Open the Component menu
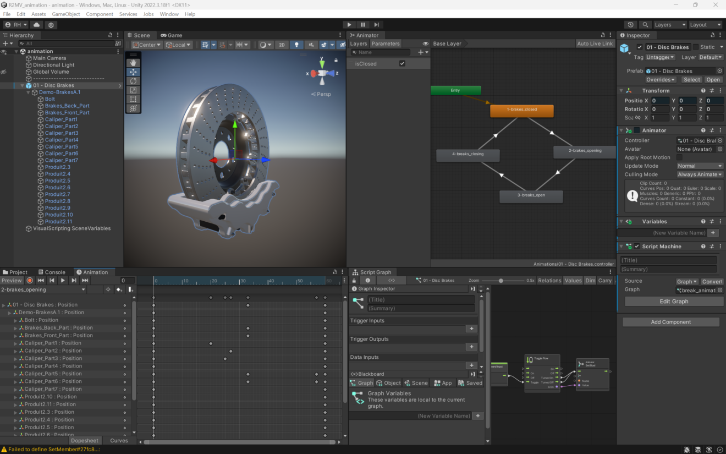This screenshot has width=726, height=454. coord(100,14)
